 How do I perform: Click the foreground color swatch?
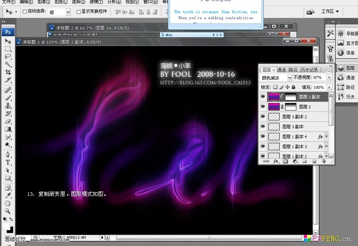pyautogui.click(x=6, y=226)
